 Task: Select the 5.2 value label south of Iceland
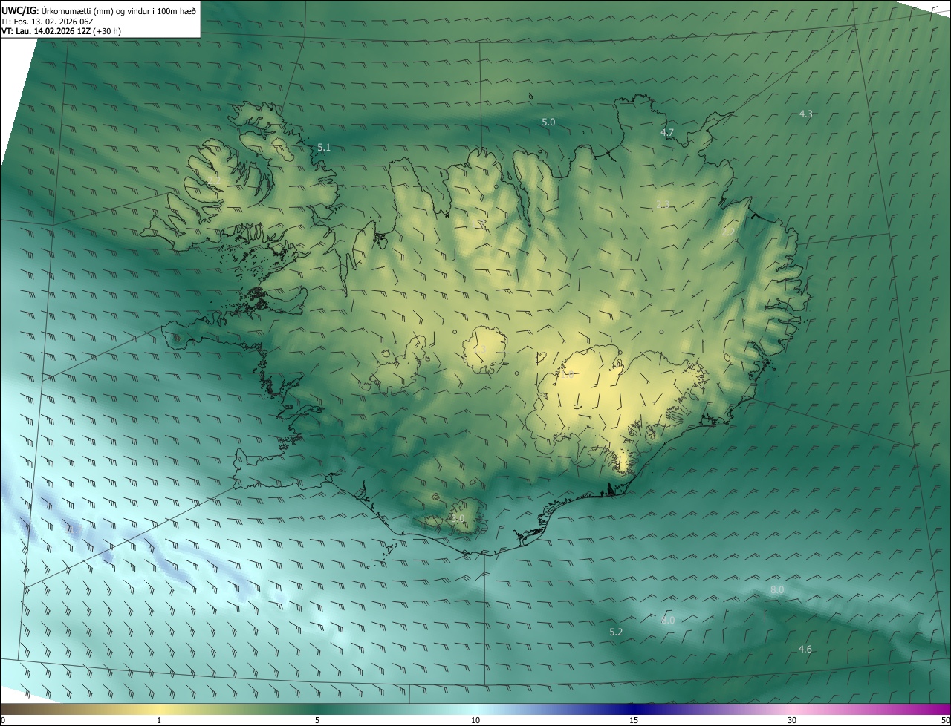click(x=616, y=632)
